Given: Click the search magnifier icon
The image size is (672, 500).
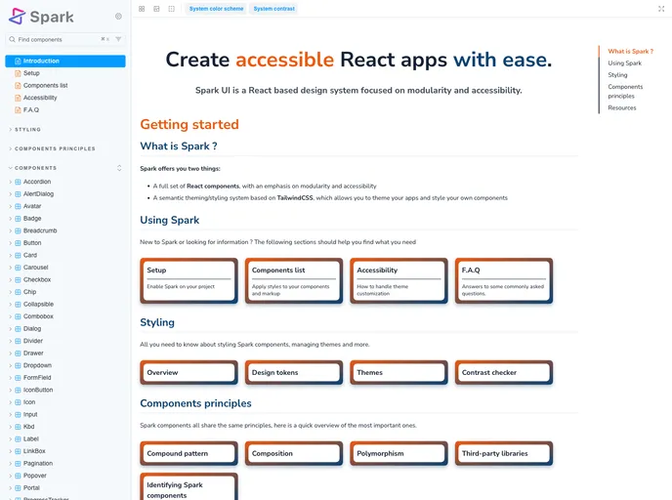Looking at the screenshot, I should click(x=12, y=39).
